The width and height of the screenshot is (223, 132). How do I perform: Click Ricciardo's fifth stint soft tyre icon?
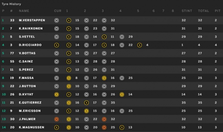(139, 45)
